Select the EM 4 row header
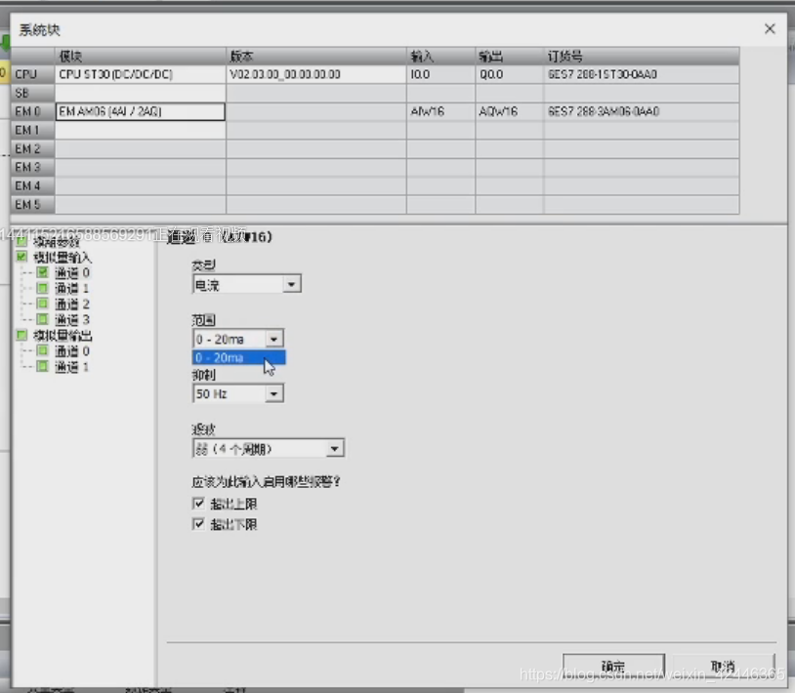Viewport: 795px width, 693px height. [33, 185]
